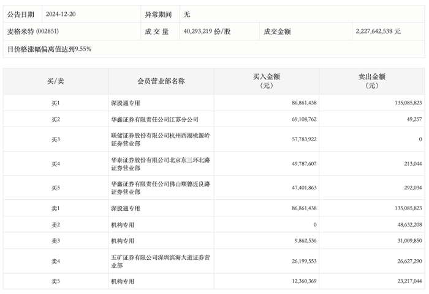The height and width of the screenshot is (294, 429).
Task: Click the 成交金额 value 2,227,642,538 元
Action: pos(378,31)
